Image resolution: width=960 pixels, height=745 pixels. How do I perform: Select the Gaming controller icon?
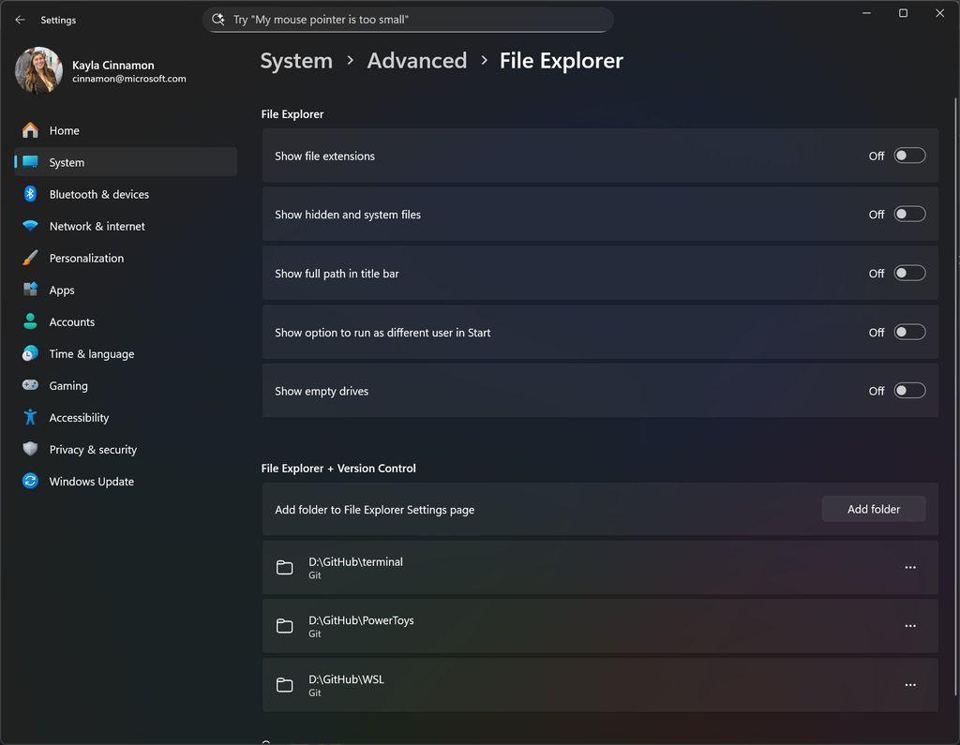[30, 385]
